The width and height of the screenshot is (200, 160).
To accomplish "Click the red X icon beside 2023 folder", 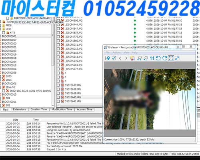I will [4, 76].
